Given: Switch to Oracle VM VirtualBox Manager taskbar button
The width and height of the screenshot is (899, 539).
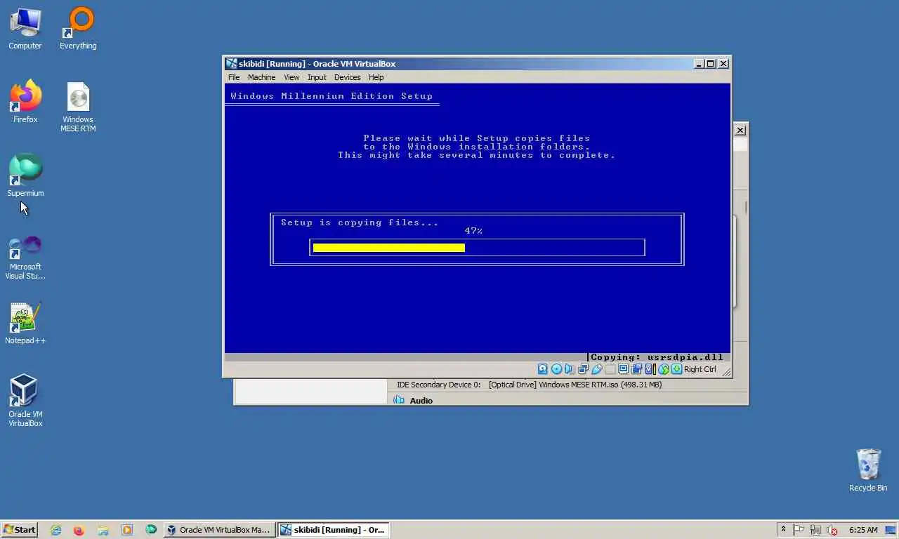Looking at the screenshot, I should [218, 530].
